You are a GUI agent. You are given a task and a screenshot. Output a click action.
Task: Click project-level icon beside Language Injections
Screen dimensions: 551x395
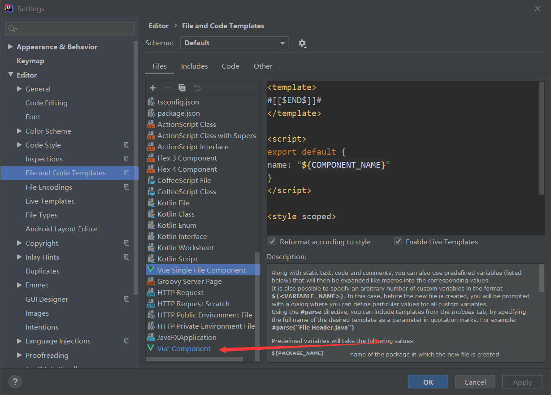[x=127, y=341]
